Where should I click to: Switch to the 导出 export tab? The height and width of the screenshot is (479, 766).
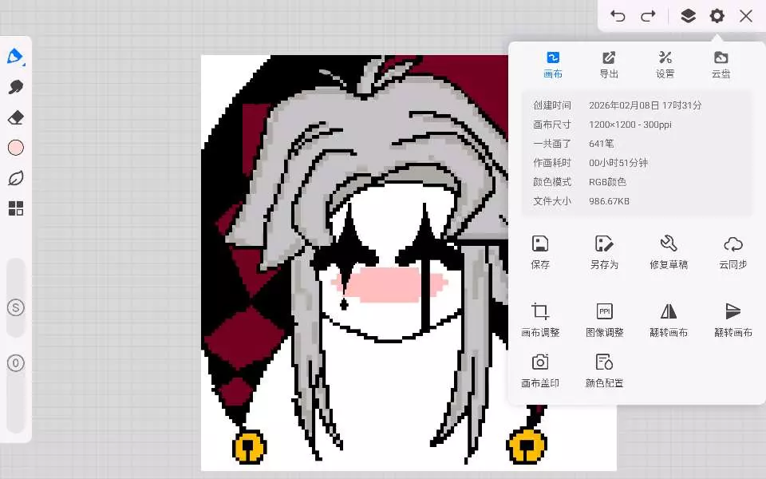(609, 65)
